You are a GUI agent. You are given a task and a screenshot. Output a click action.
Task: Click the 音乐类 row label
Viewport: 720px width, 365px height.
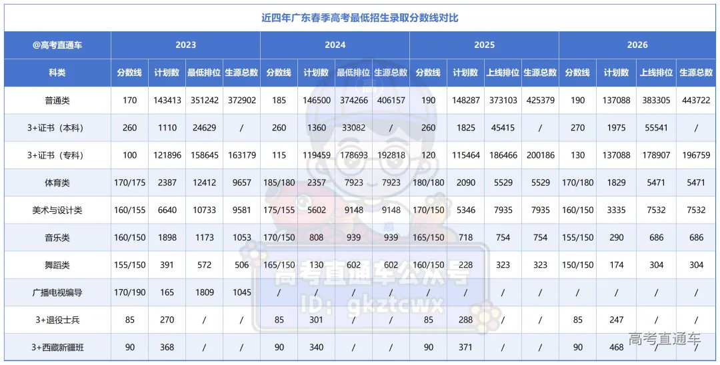point(57,237)
